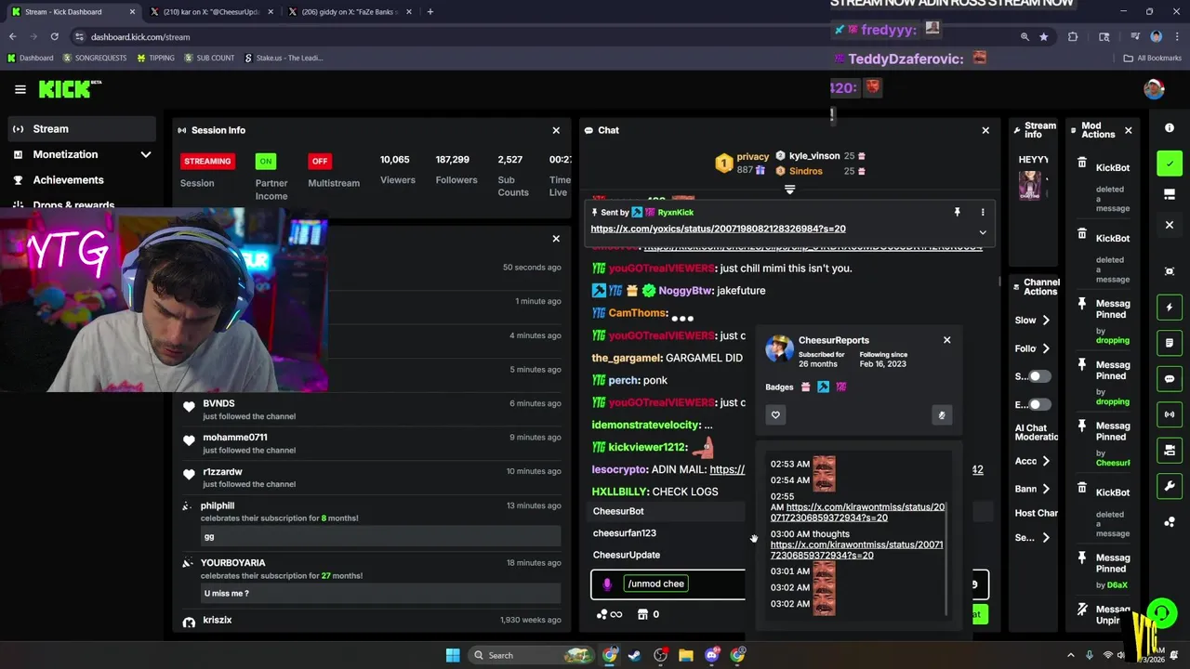This screenshot has height=669, width=1190.
Task: Click the STREAMING session badge
Action: pos(207,161)
